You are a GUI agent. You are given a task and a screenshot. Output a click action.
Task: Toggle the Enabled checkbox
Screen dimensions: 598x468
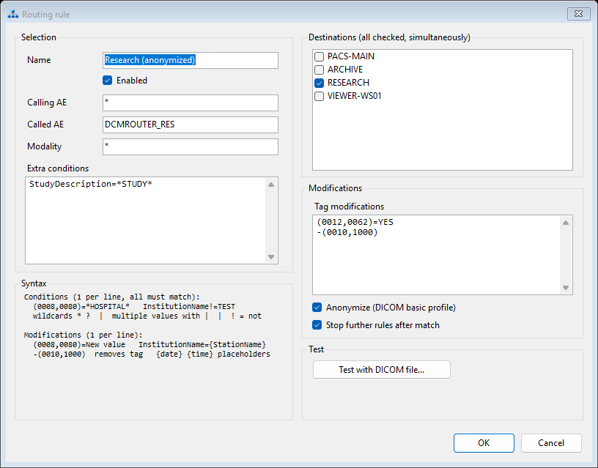pyautogui.click(x=107, y=81)
